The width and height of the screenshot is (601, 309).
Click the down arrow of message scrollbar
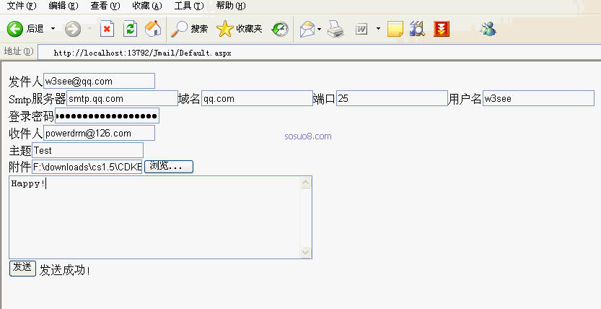tap(306, 253)
